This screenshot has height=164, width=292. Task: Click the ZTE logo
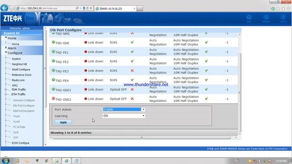point(13,18)
